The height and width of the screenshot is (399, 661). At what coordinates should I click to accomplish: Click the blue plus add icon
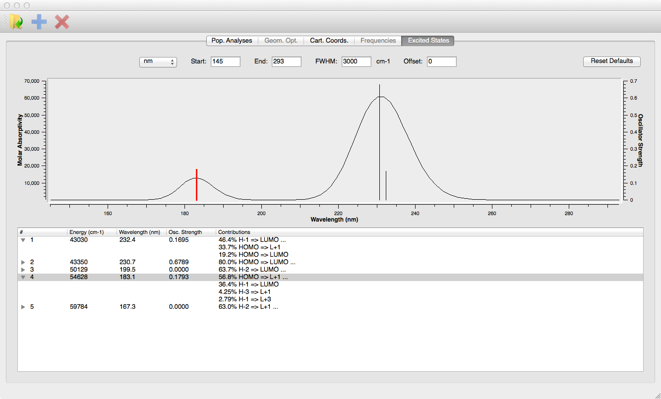(x=39, y=22)
